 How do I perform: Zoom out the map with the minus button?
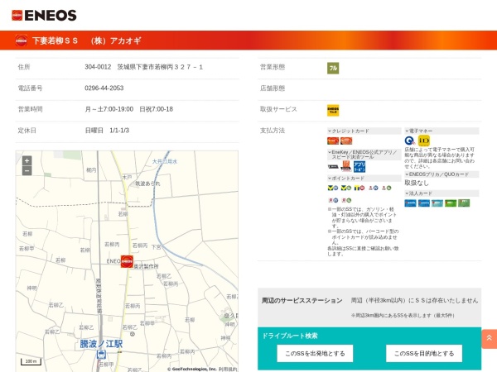pos(27,171)
